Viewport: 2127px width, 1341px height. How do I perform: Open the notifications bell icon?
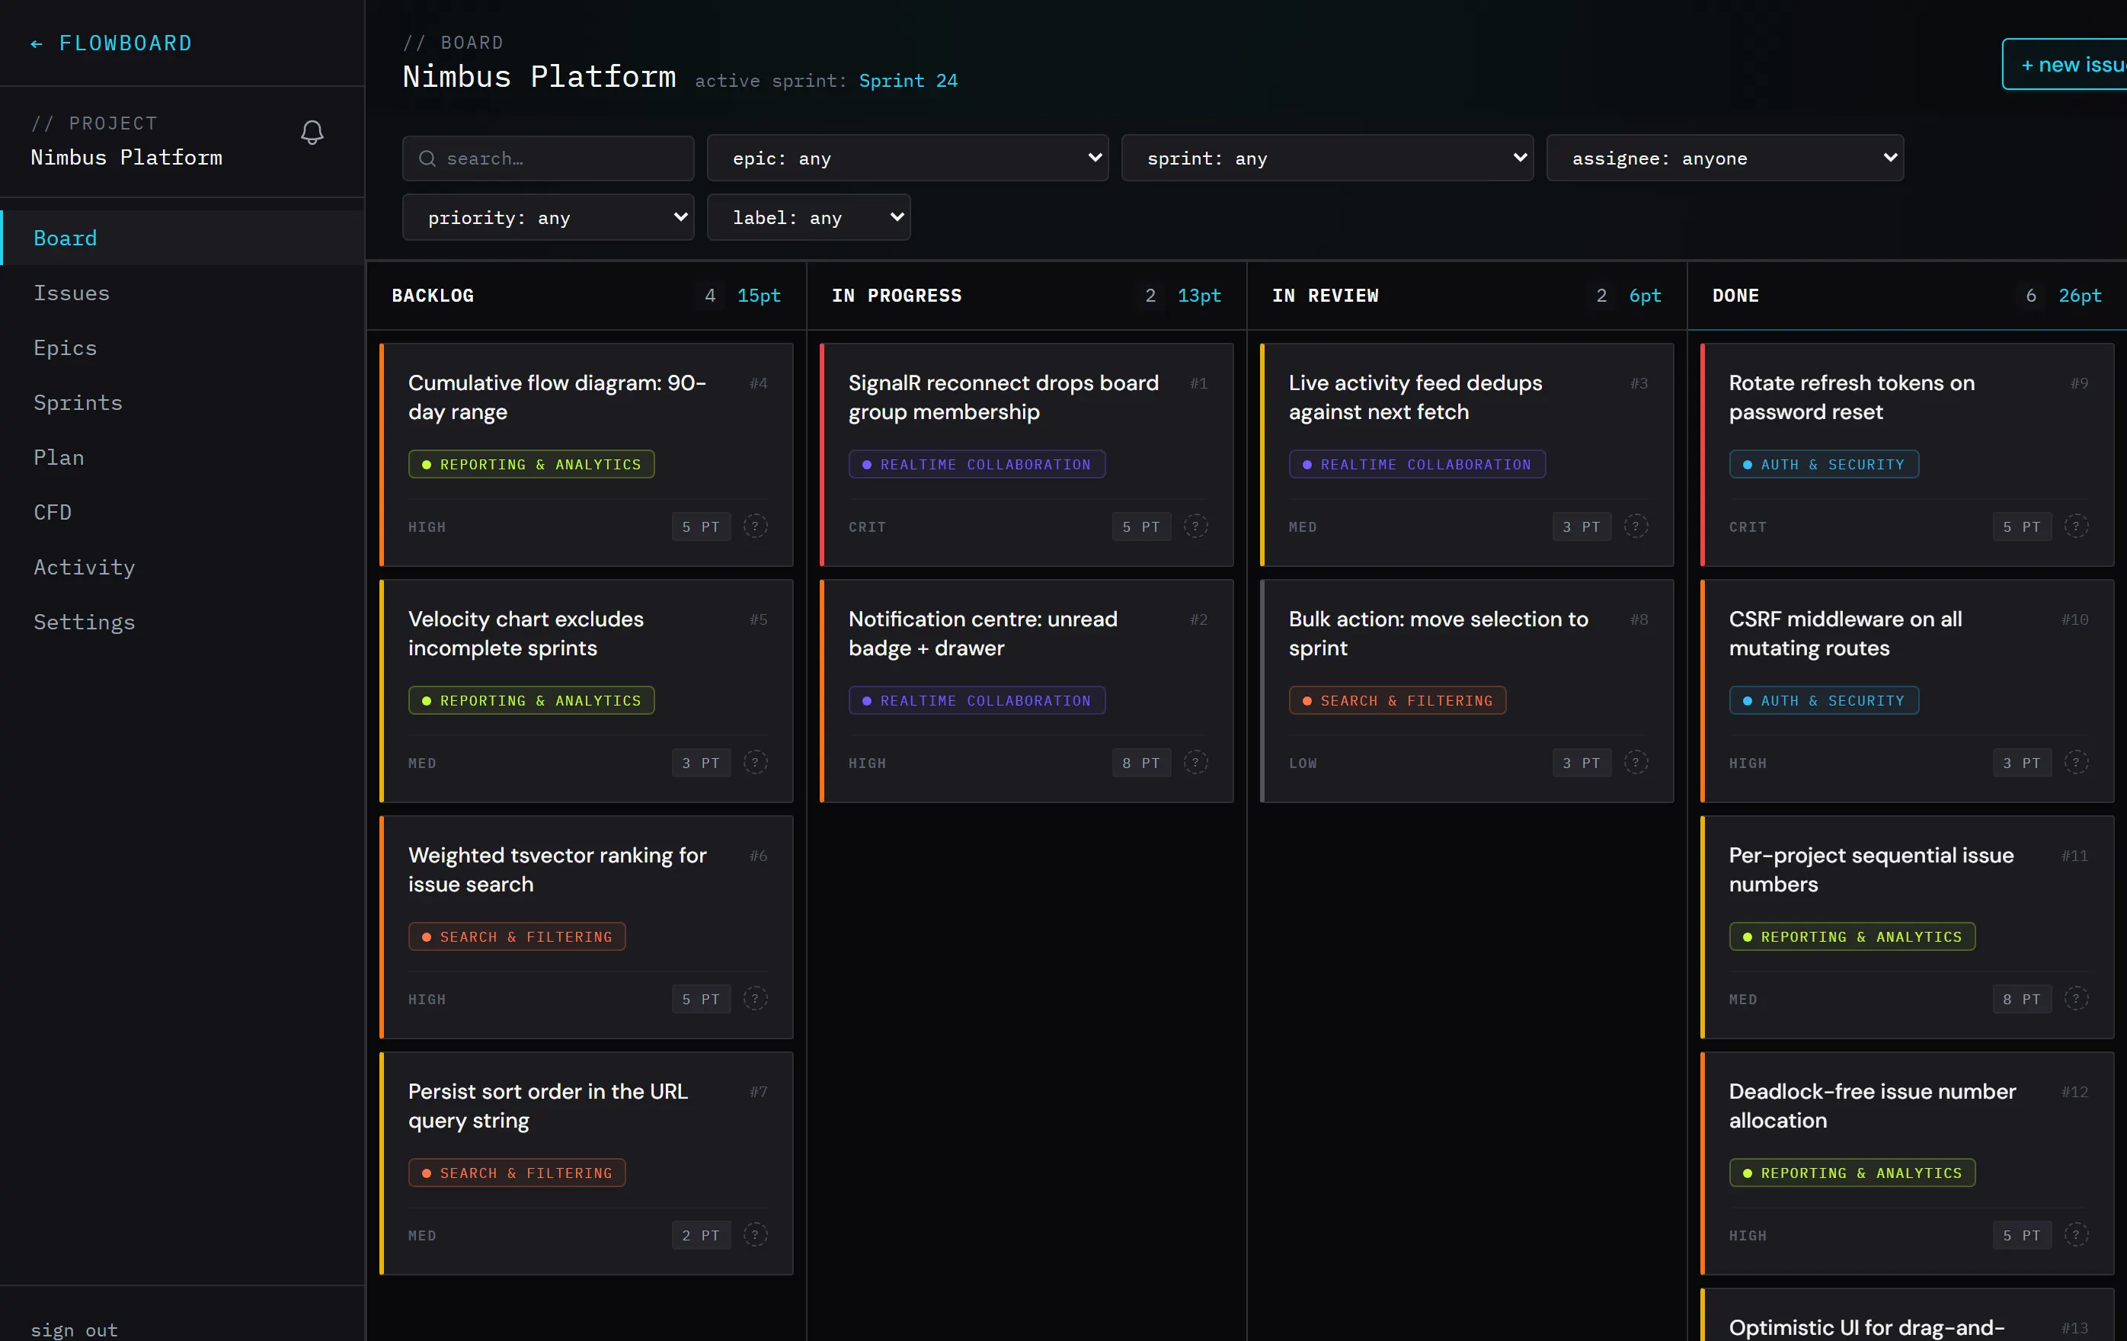click(x=312, y=133)
